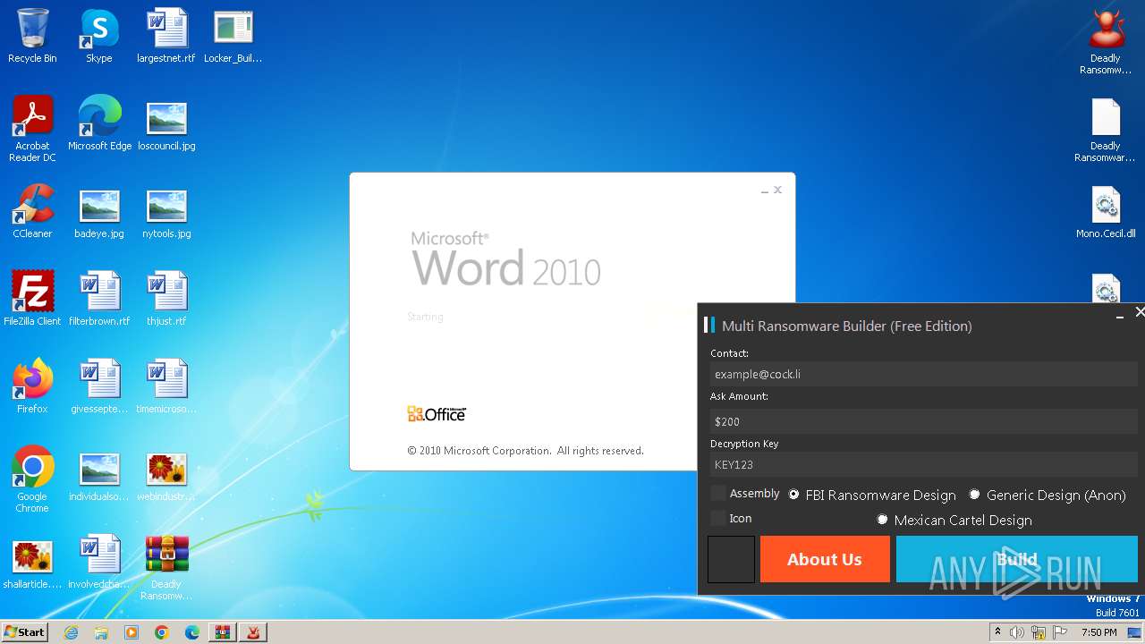Viewport: 1145px width, 644px height.
Task: Open Windows Explorer folder in taskbar
Action: 101,632
